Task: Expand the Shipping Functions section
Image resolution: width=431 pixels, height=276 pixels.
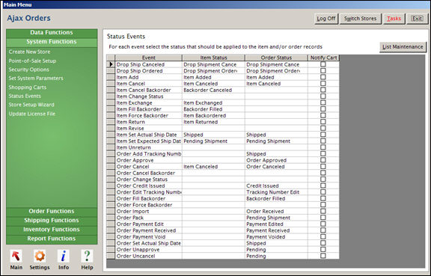Action: pos(52,220)
